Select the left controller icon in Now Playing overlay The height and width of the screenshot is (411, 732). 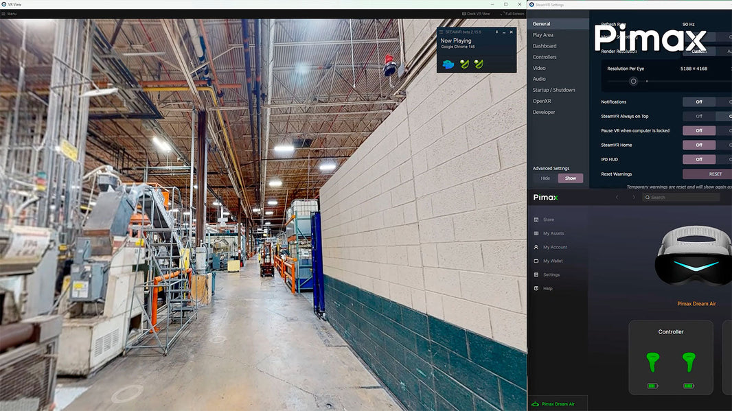tap(464, 64)
